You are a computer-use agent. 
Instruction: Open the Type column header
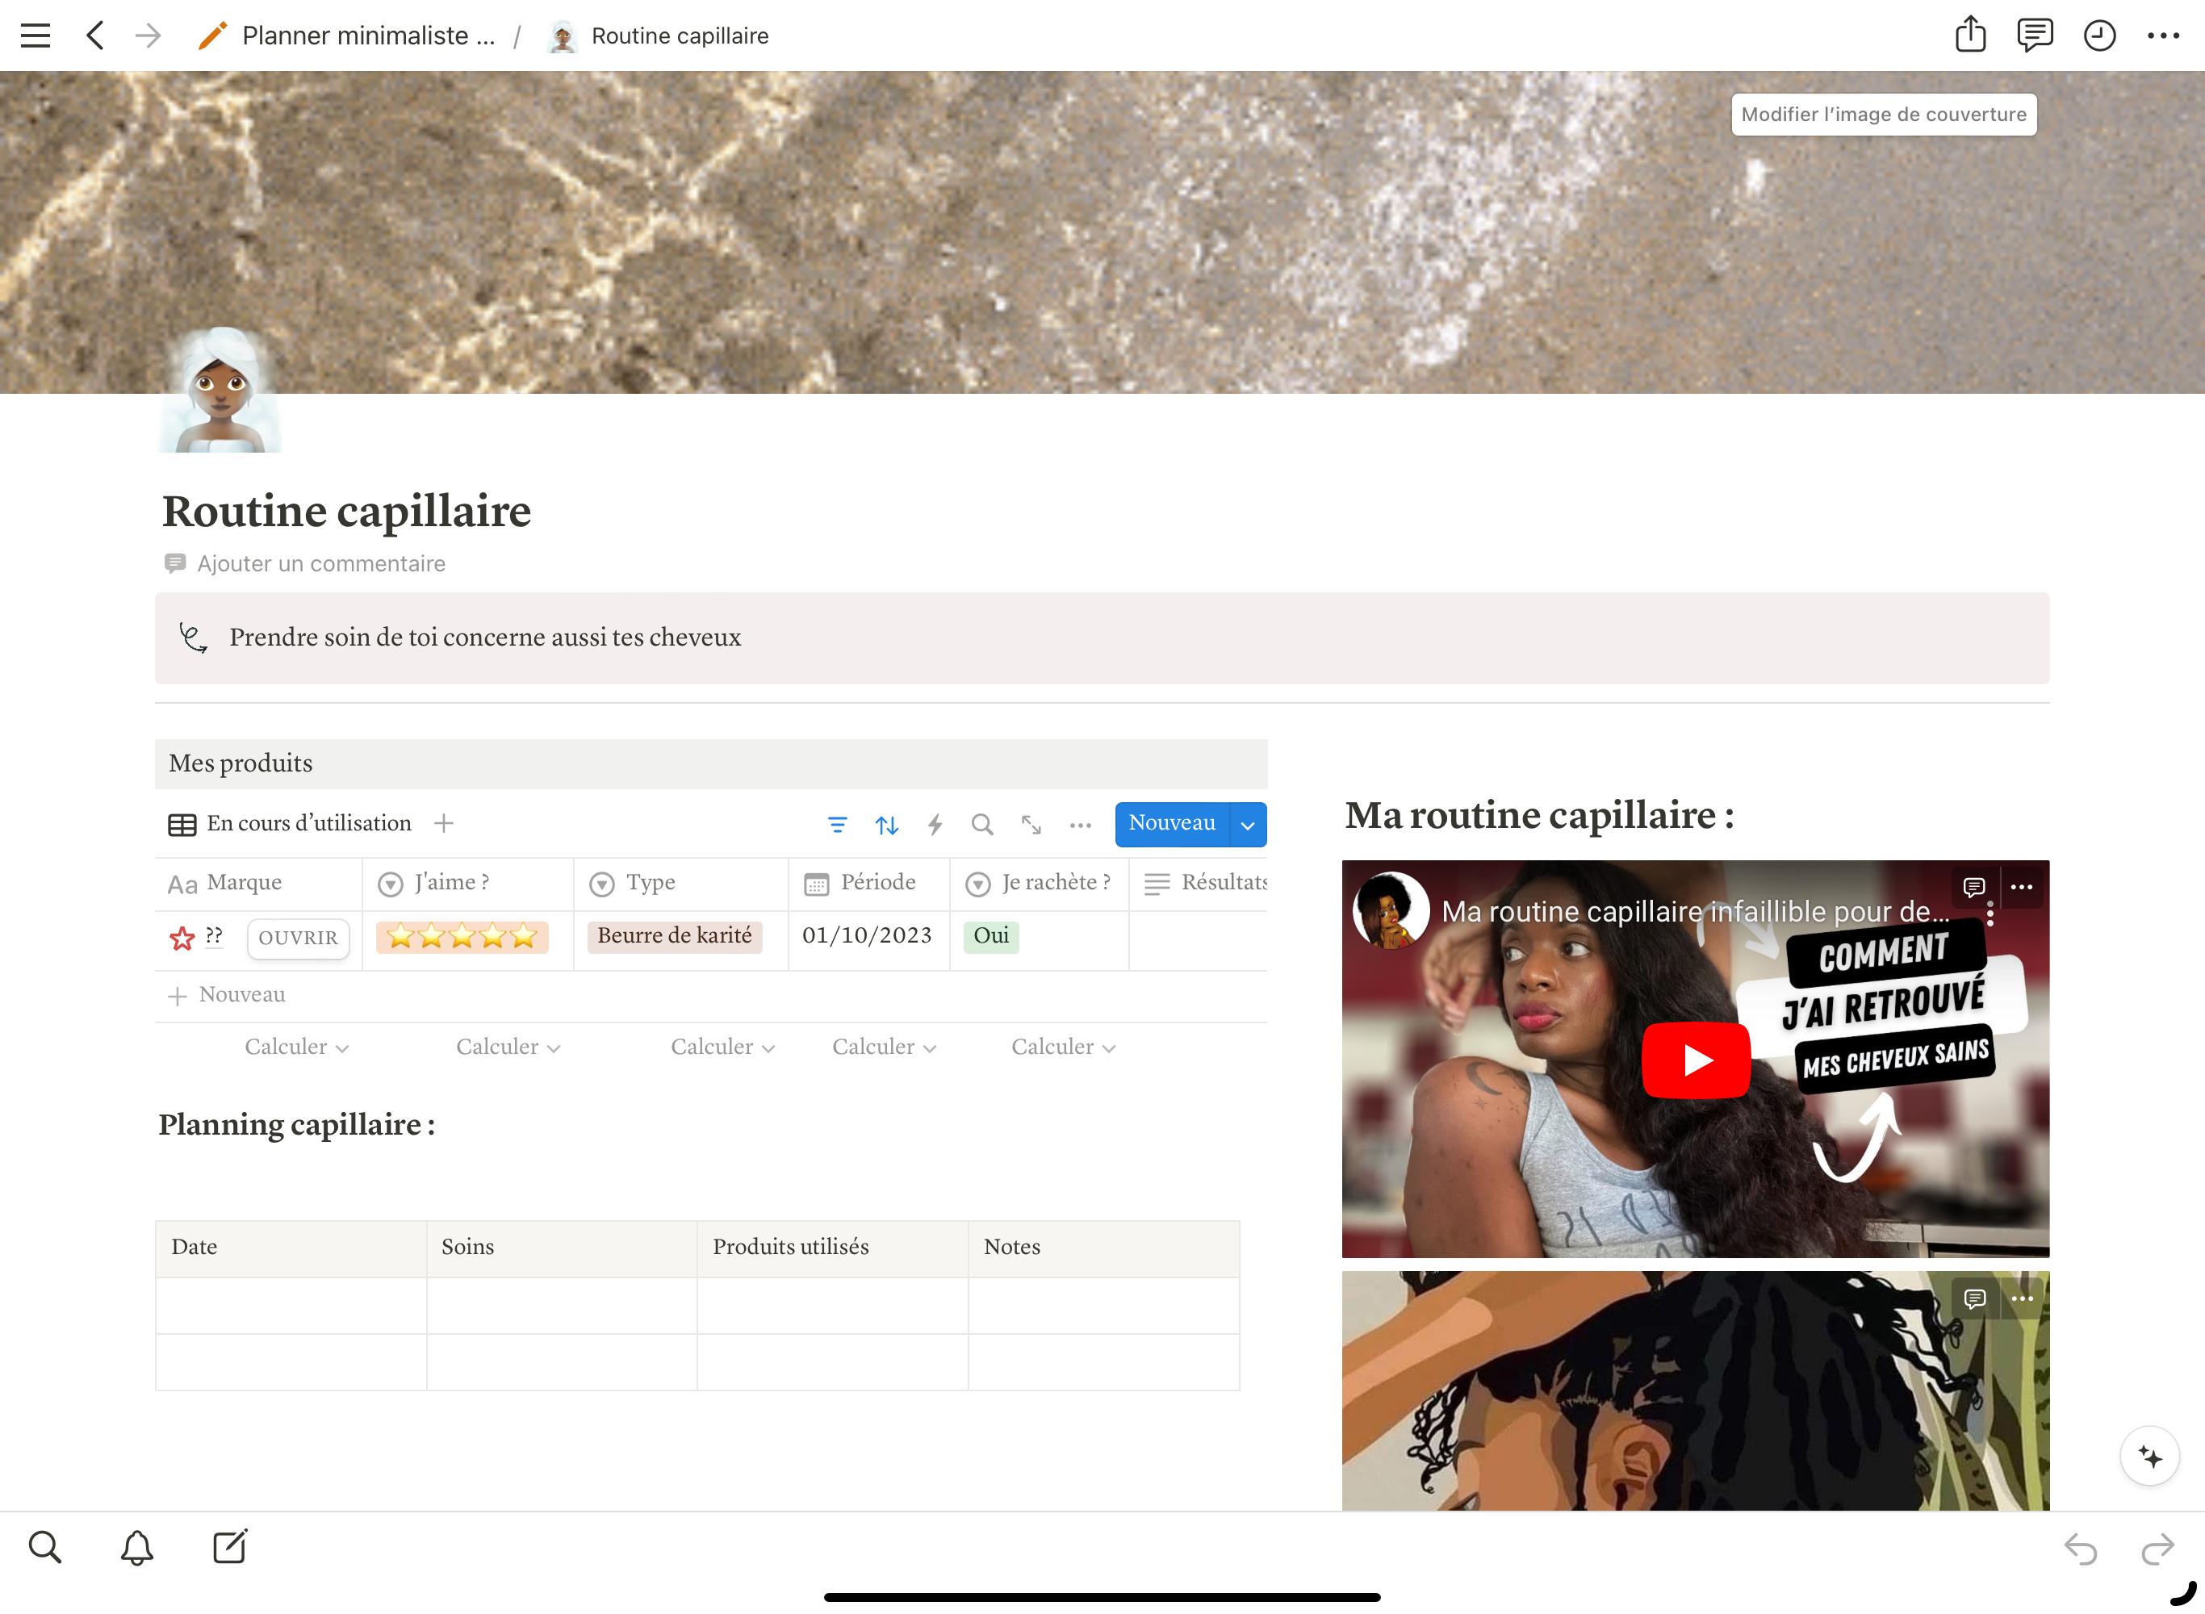point(681,883)
